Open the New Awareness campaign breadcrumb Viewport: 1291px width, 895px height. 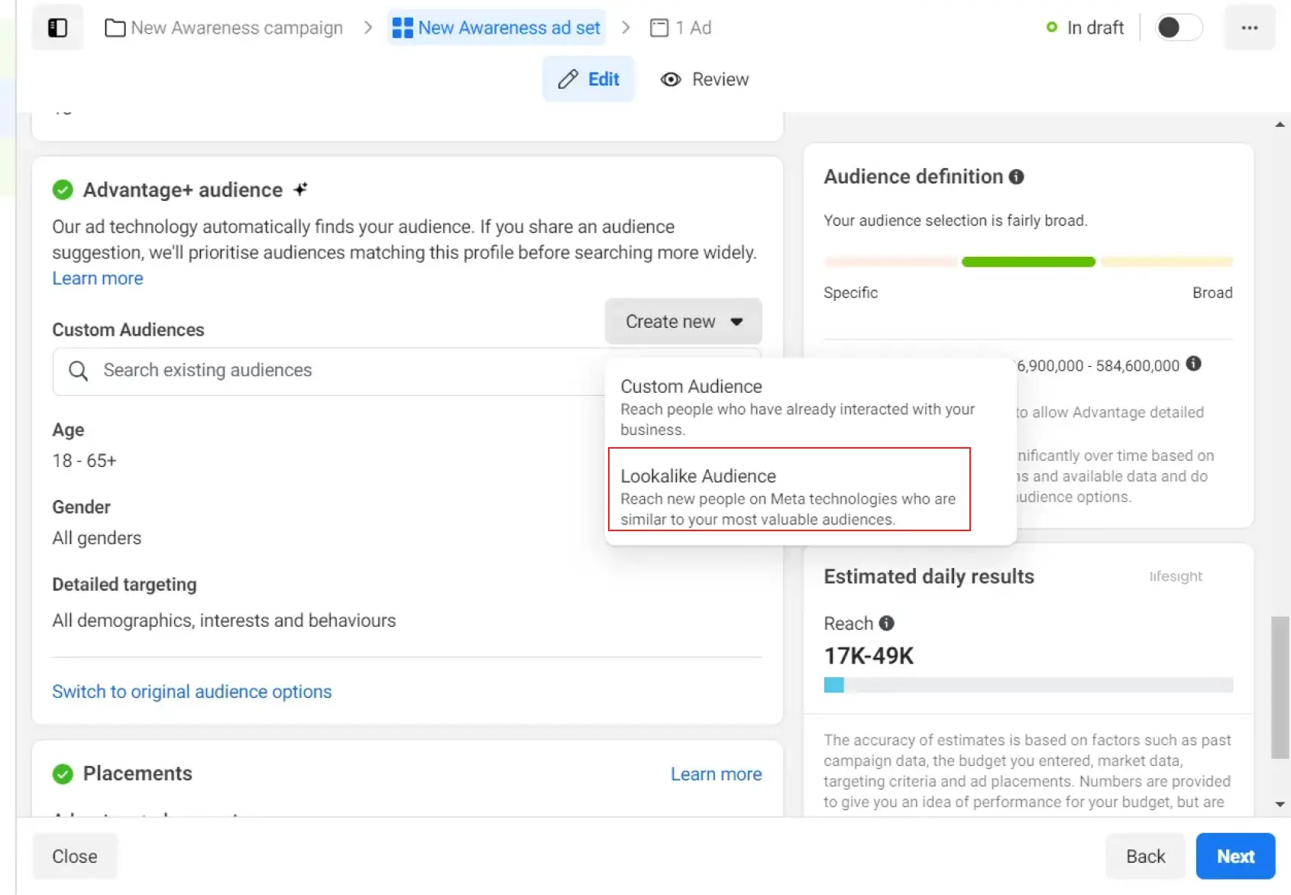pyautogui.click(x=224, y=28)
